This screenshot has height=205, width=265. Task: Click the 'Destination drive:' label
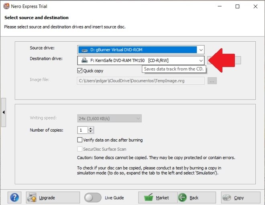(x=46, y=59)
